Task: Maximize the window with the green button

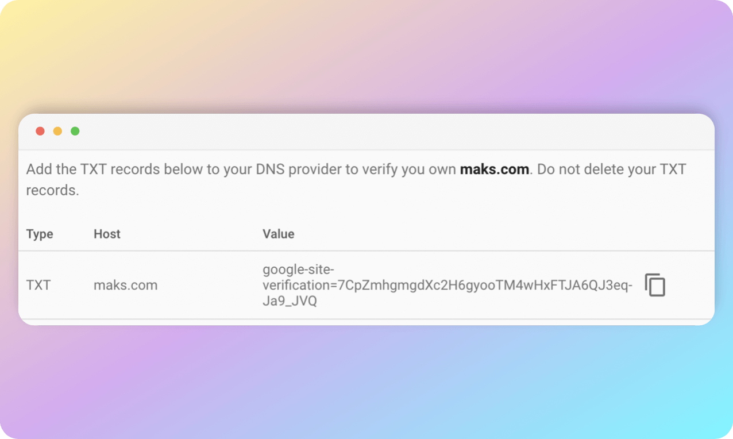Action: [x=75, y=131]
